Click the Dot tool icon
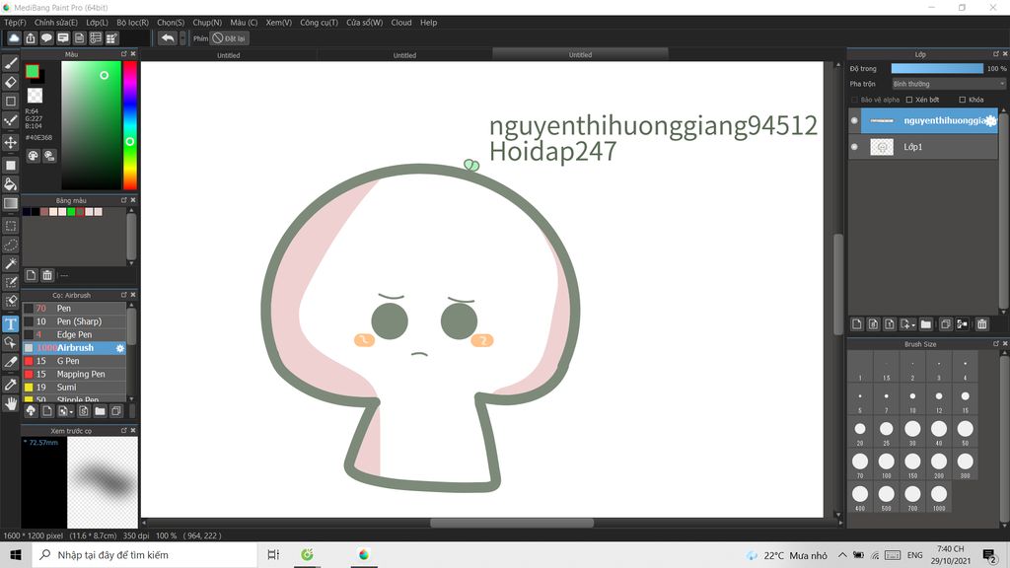Image resolution: width=1010 pixels, height=568 pixels. [10, 120]
